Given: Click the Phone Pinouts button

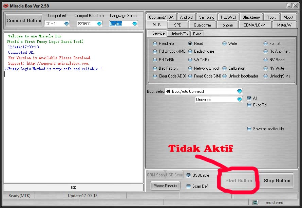Looking at the screenshot, I should (x=165, y=186).
